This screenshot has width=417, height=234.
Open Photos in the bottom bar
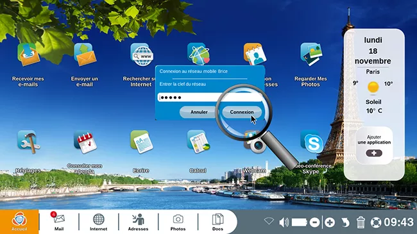coord(178,222)
